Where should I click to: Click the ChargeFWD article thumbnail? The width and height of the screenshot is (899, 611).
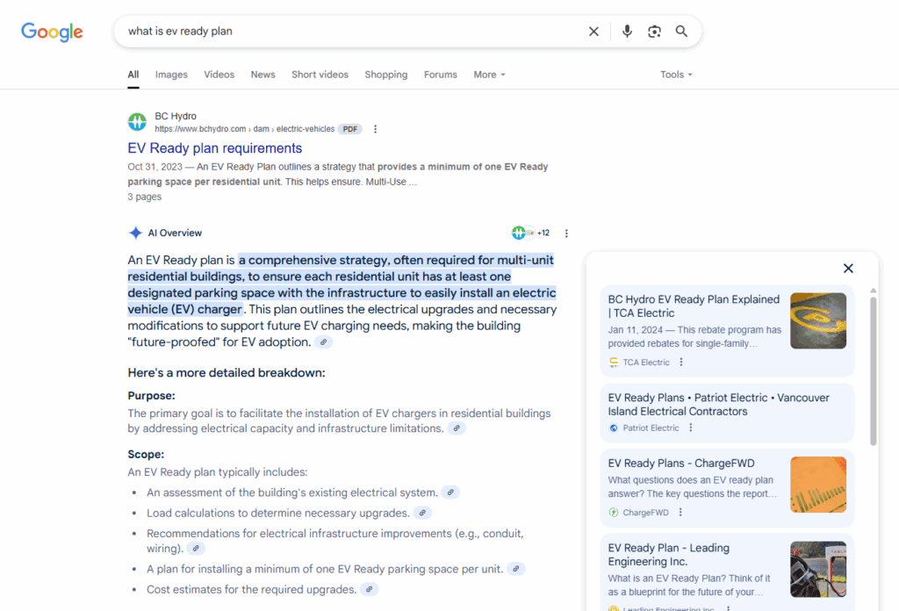818,484
